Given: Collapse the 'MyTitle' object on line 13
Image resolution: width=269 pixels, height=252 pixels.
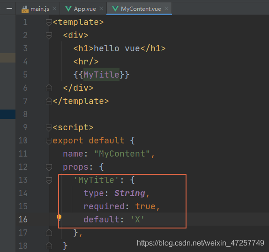Looking at the screenshot, I should point(49,180).
